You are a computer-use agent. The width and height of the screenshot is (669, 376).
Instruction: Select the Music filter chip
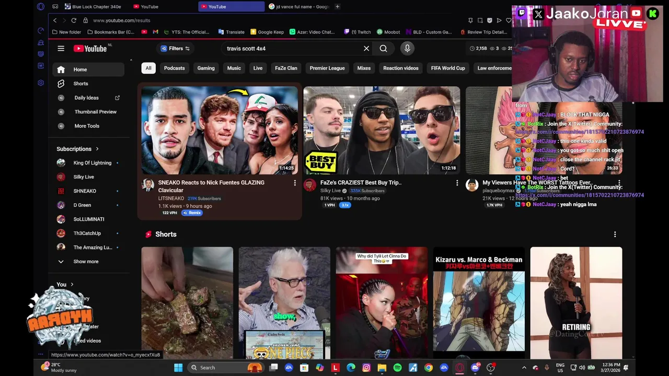point(234,68)
